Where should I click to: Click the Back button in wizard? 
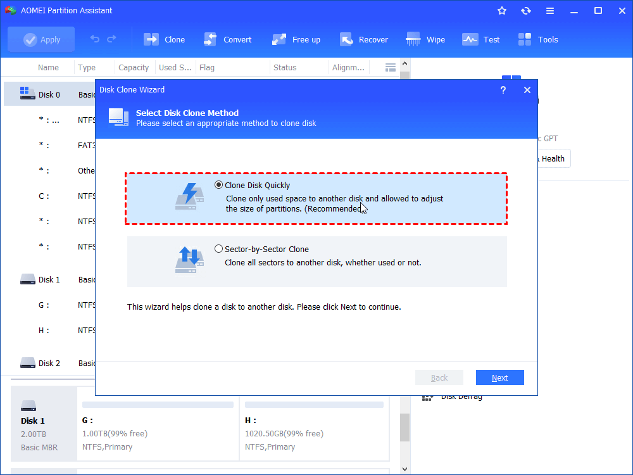439,377
